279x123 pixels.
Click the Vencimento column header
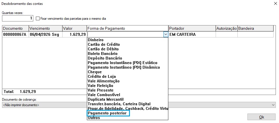[x=40, y=29]
